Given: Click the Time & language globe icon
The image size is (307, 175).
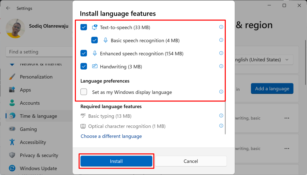Looking at the screenshot, I should 12,116.
